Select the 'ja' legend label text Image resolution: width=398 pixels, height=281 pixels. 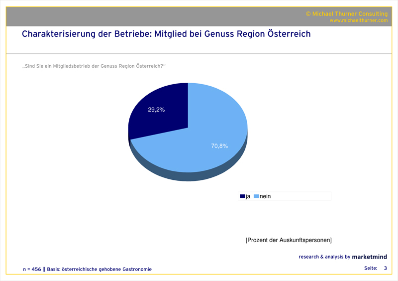248,196
